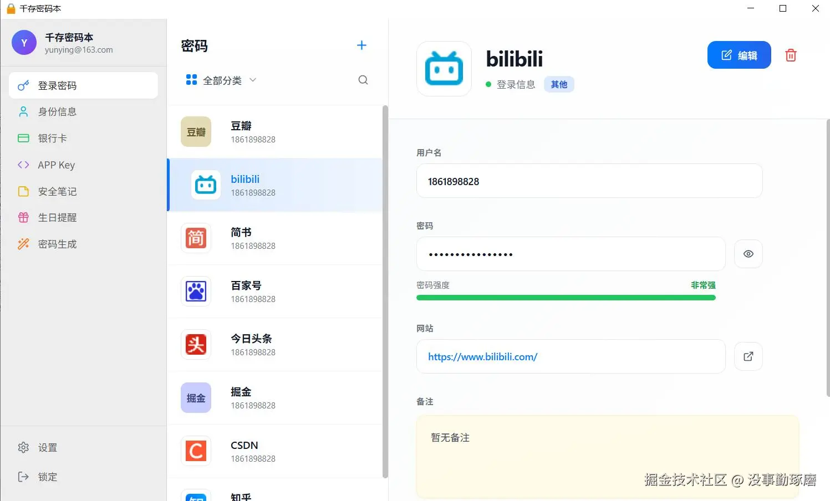
Task: Go to 安全笔记 notes section
Action: tap(56, 191)
